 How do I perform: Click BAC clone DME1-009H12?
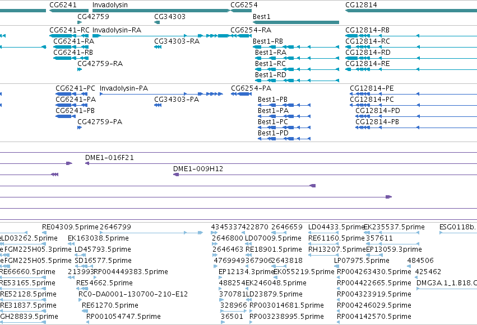point(198,169)
